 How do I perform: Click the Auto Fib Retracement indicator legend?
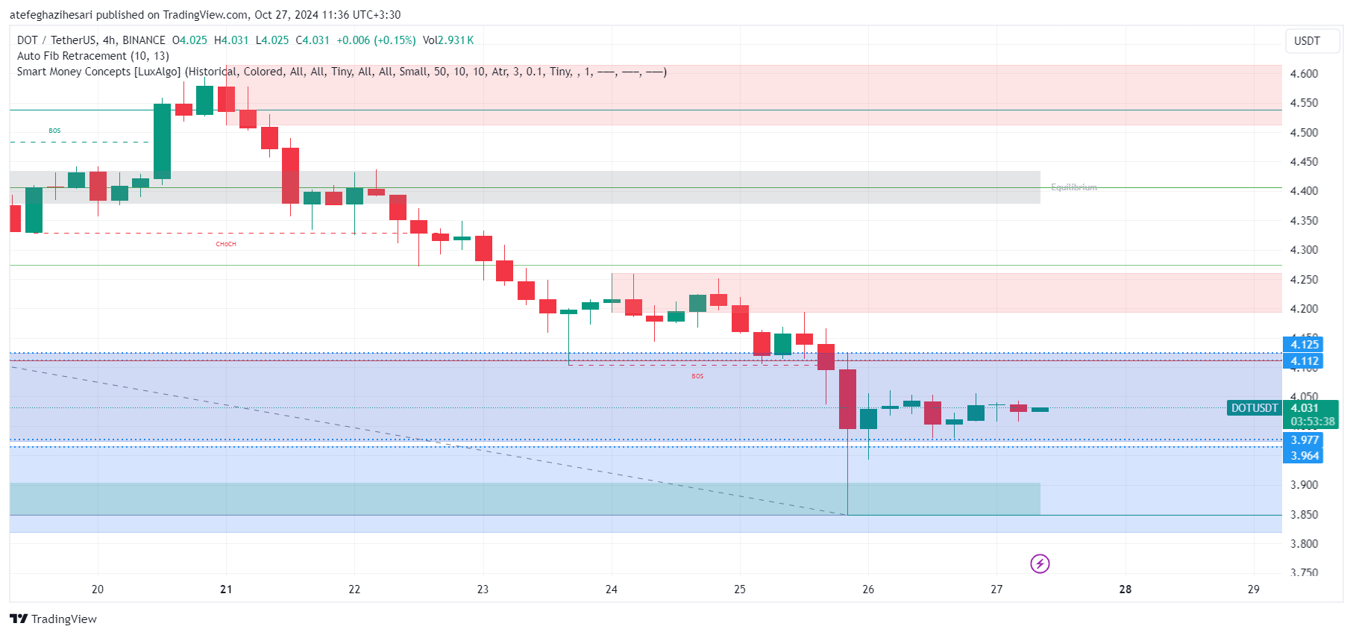[93, 56]
